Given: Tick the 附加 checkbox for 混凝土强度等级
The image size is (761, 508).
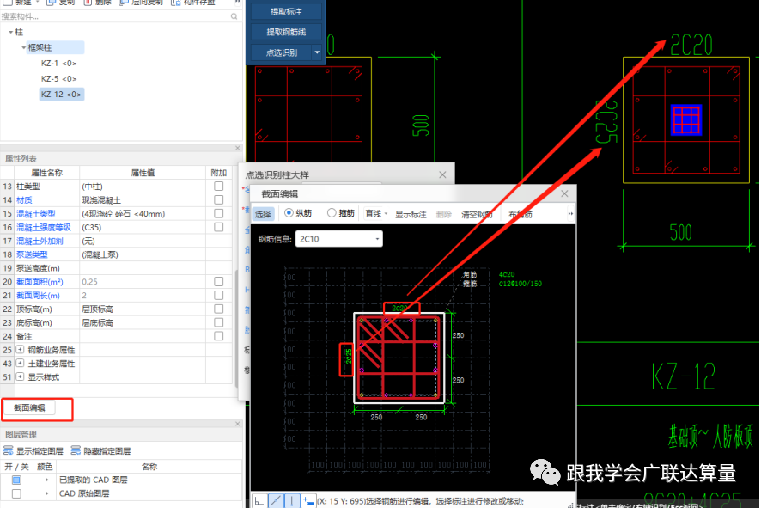Looking at the screenshot, I should pyautogui.click(x=219, y=227).
